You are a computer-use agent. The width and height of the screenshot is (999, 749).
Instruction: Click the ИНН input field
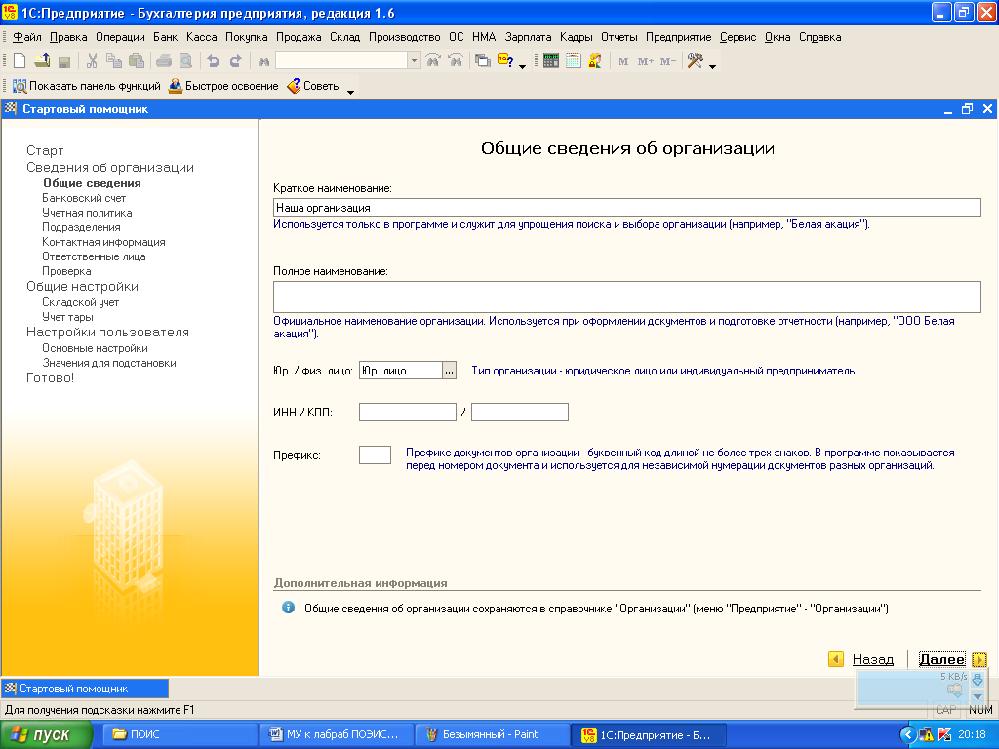pos(408,413)
